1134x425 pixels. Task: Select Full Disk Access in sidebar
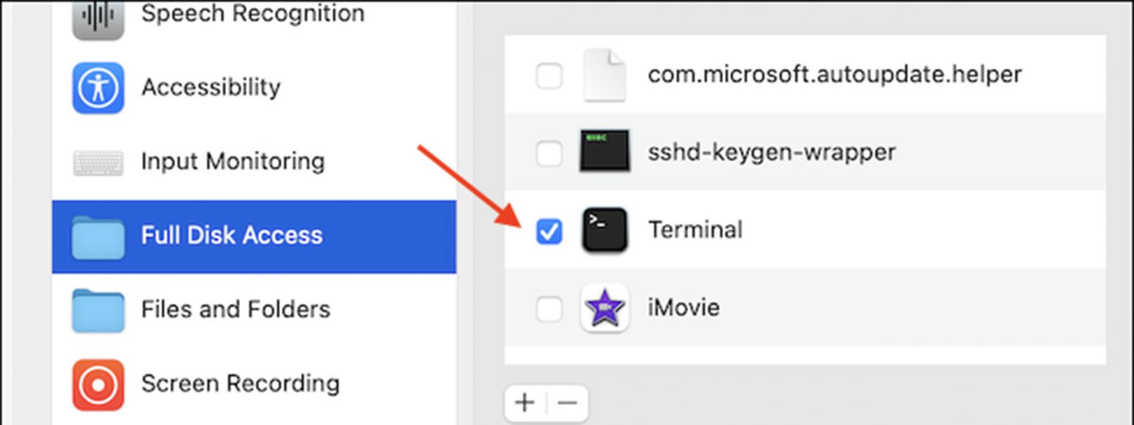click(254, 237)
